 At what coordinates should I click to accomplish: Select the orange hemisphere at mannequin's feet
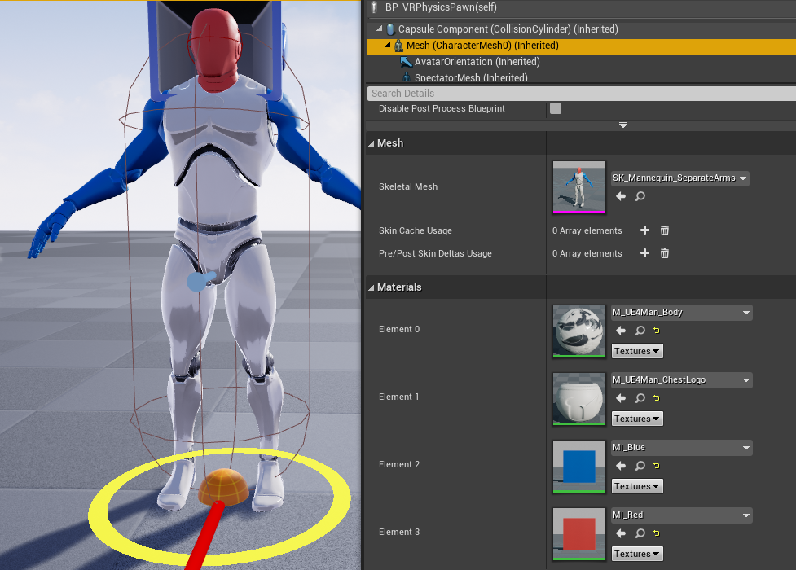point(223,486)
